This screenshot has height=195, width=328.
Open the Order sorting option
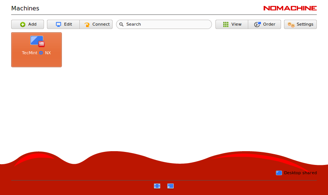click(264, 25)
